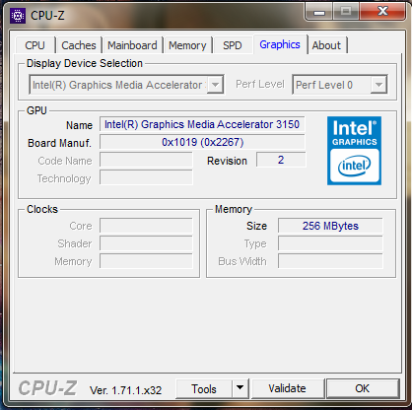
Task: Click the version text Ver. 1.71.1.x32
Action: [x=126, y=390]
